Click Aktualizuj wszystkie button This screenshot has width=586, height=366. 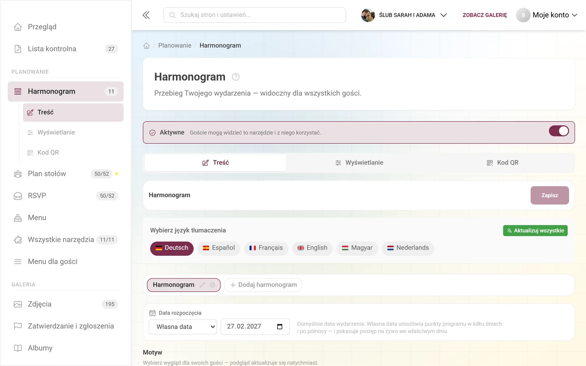[x=535, y=231]
